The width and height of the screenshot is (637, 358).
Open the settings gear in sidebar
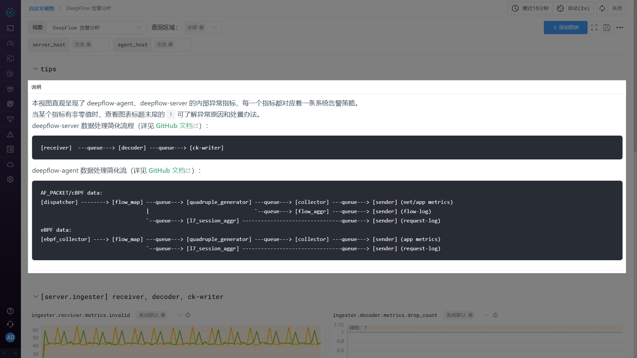[10, 179]
